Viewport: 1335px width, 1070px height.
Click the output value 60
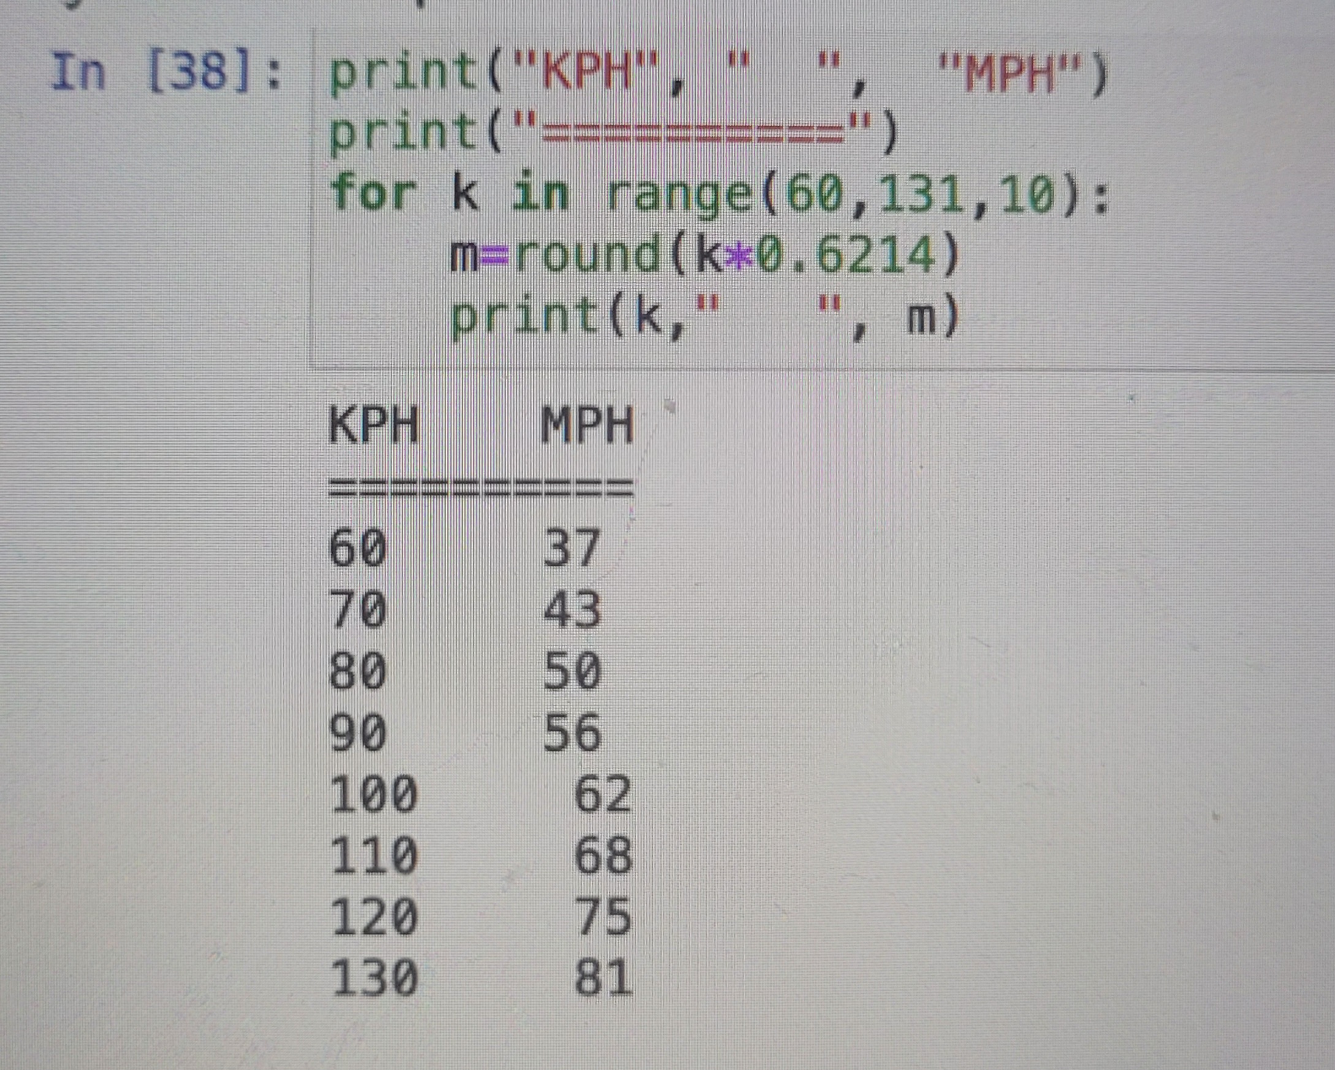[x=359, y=548]
